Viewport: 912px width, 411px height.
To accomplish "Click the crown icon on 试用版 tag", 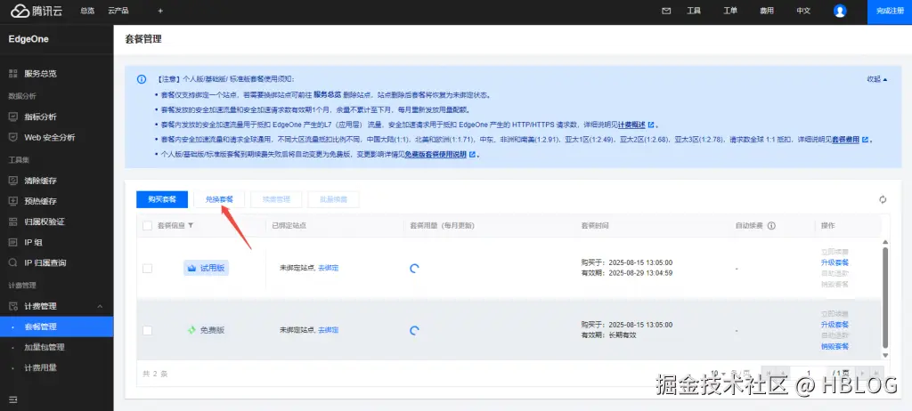I will (191, 268).
